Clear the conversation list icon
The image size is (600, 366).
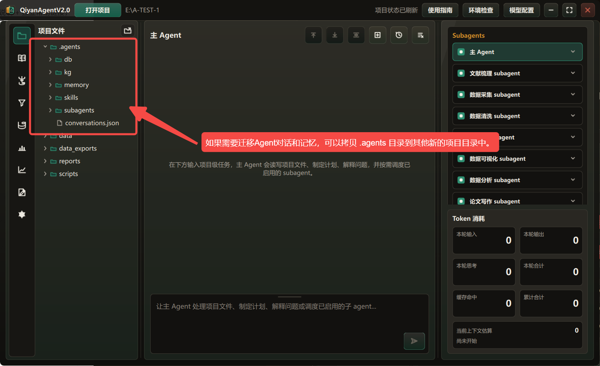pyautogui.click(x=420, y=35)
